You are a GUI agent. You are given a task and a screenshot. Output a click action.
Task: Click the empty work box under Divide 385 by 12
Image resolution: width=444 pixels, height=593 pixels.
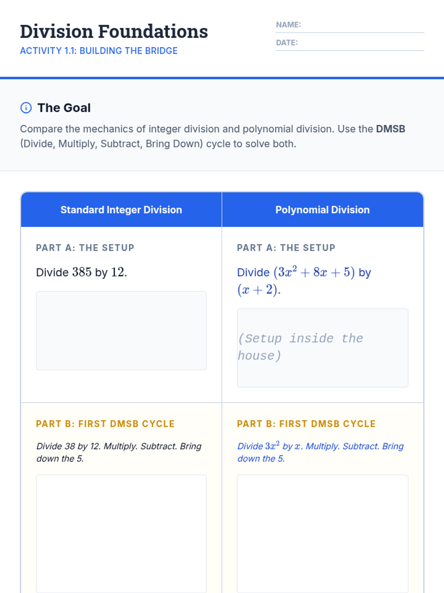click(x=121, y=331)
